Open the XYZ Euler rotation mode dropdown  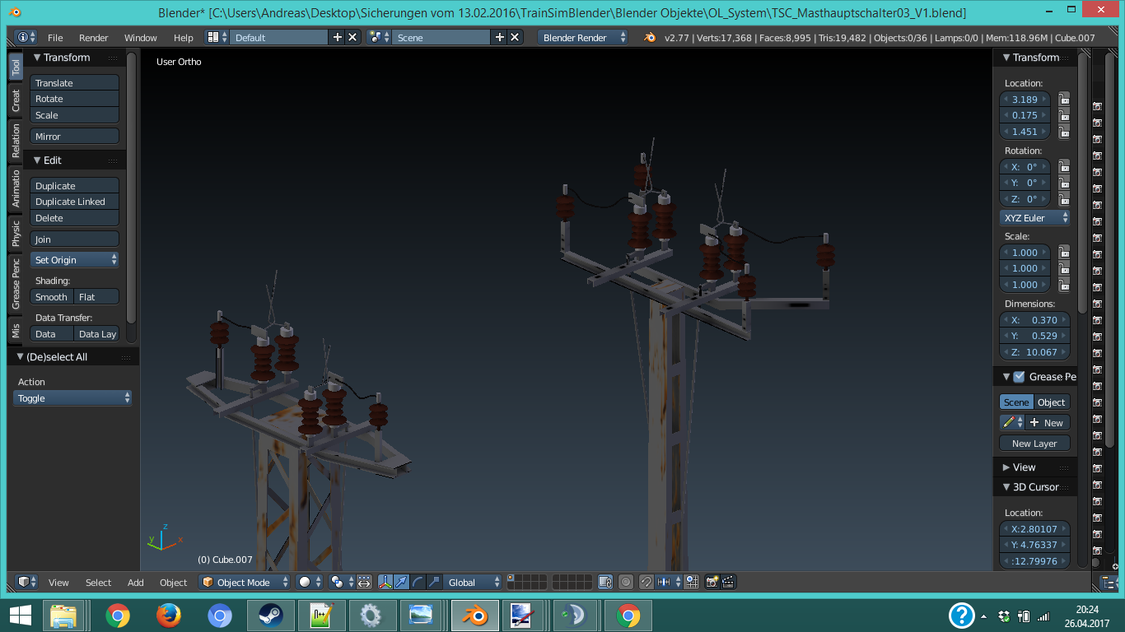pyautogui.click(x=1034, y=218)
